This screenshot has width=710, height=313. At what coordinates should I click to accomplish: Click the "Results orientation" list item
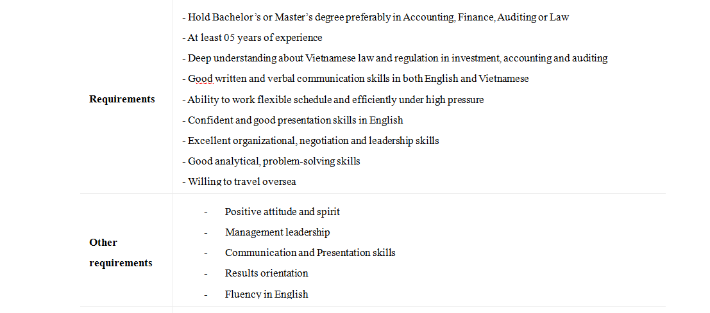click(266, 273)
